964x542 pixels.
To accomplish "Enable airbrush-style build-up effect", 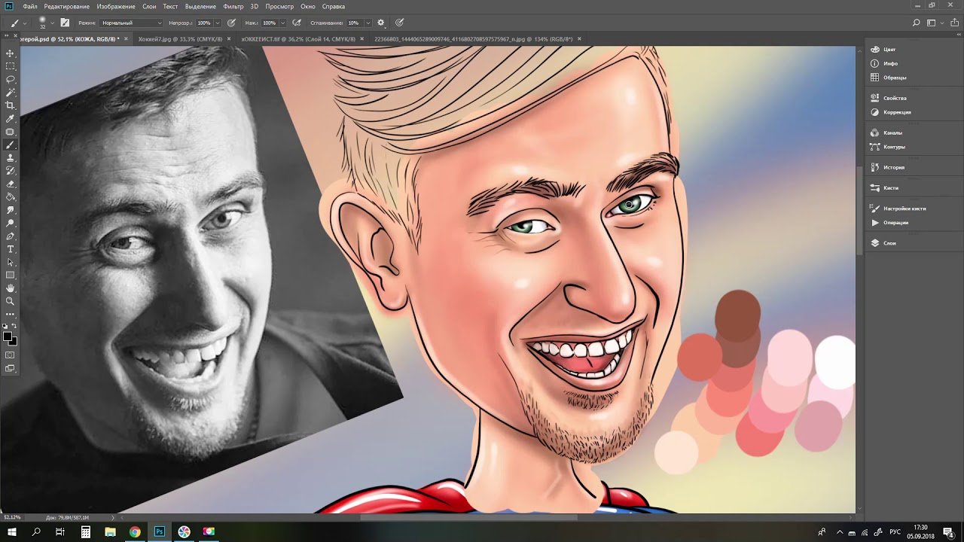I will [x=297, y=23].
